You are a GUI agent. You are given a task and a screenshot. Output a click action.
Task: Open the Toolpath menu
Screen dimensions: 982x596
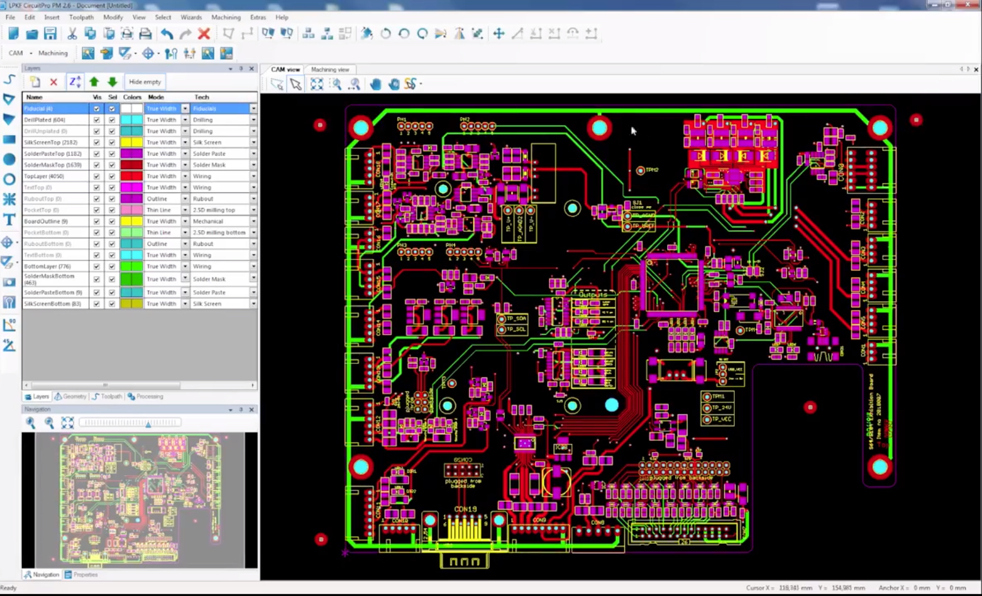click(x=81, y=18)
